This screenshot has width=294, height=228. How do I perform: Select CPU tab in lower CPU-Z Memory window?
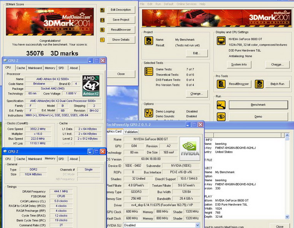click(x=8, y=159)
